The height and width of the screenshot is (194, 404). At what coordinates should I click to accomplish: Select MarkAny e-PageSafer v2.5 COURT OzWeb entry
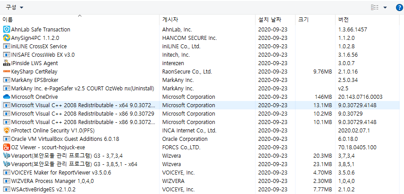coord(200,89)
